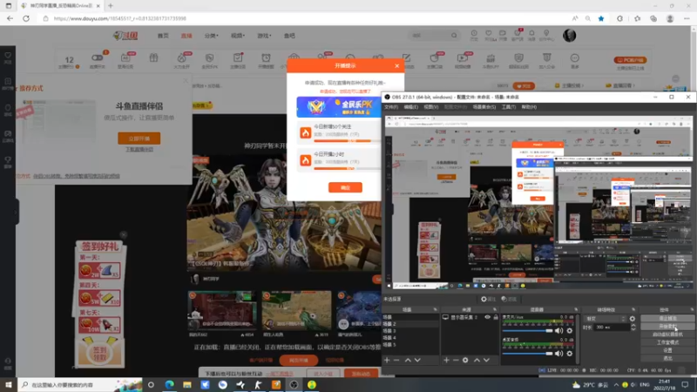Screen dimensions: 697x392
Task: Expand hidden system tray icons chevron
Action: (x=616, y=385)
